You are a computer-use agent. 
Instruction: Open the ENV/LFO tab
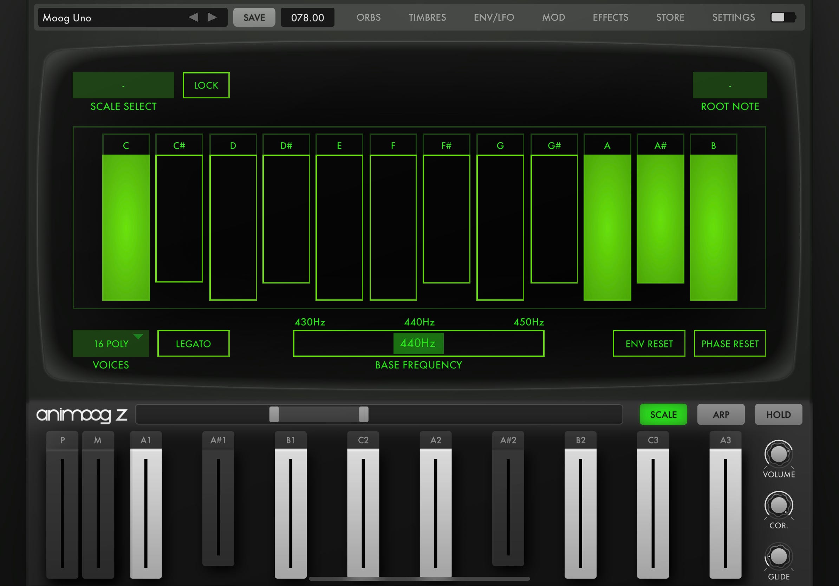pos(494,17)
